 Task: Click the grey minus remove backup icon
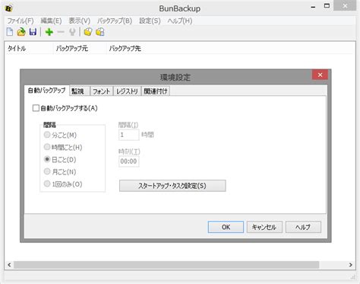coord(61,32)
